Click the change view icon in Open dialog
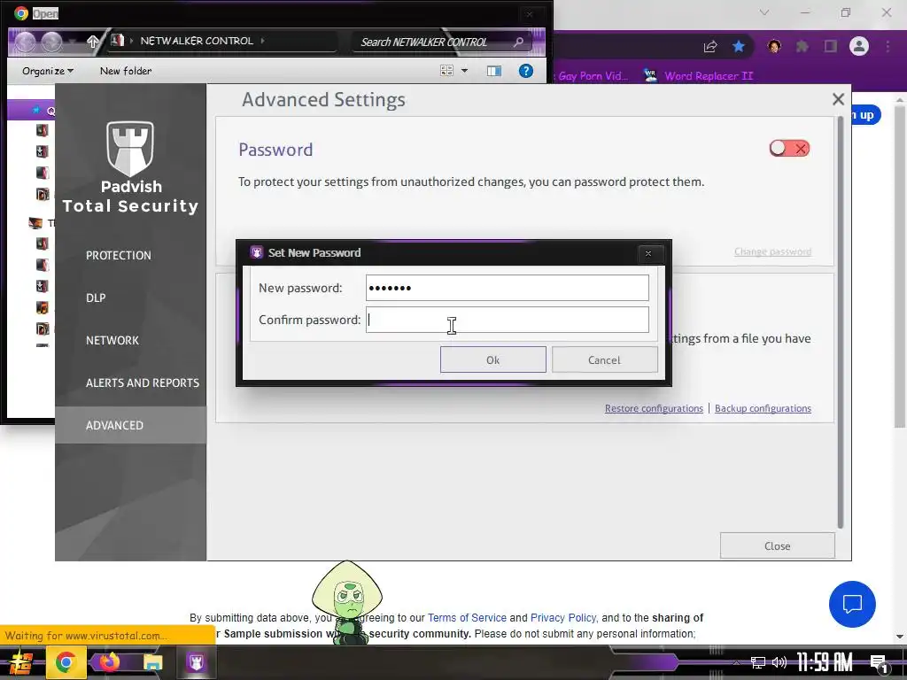The image size is (907, 680). 446,71
